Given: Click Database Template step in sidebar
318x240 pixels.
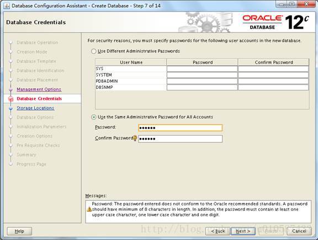Looking at the screenshot, I should tap(36, 61).
